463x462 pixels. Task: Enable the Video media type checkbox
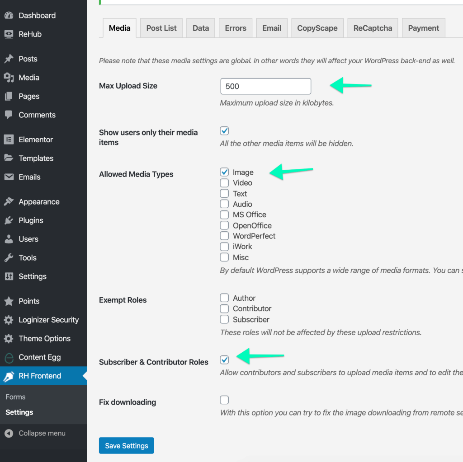(224, 183)
